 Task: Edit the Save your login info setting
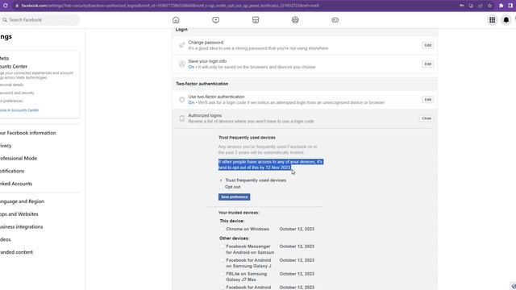coord(427,64)
